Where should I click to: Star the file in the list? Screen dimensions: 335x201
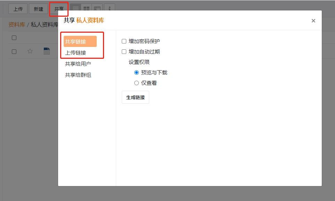point(30,51)
